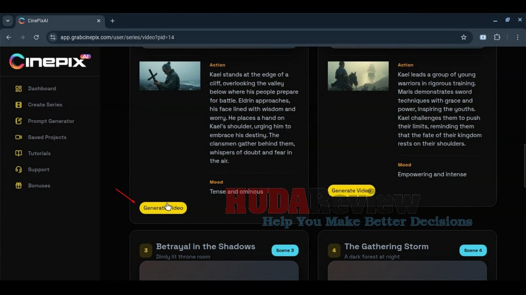Click 'A dark forest at night' subtitle
The image size is (526, 295).
(372, 257)
